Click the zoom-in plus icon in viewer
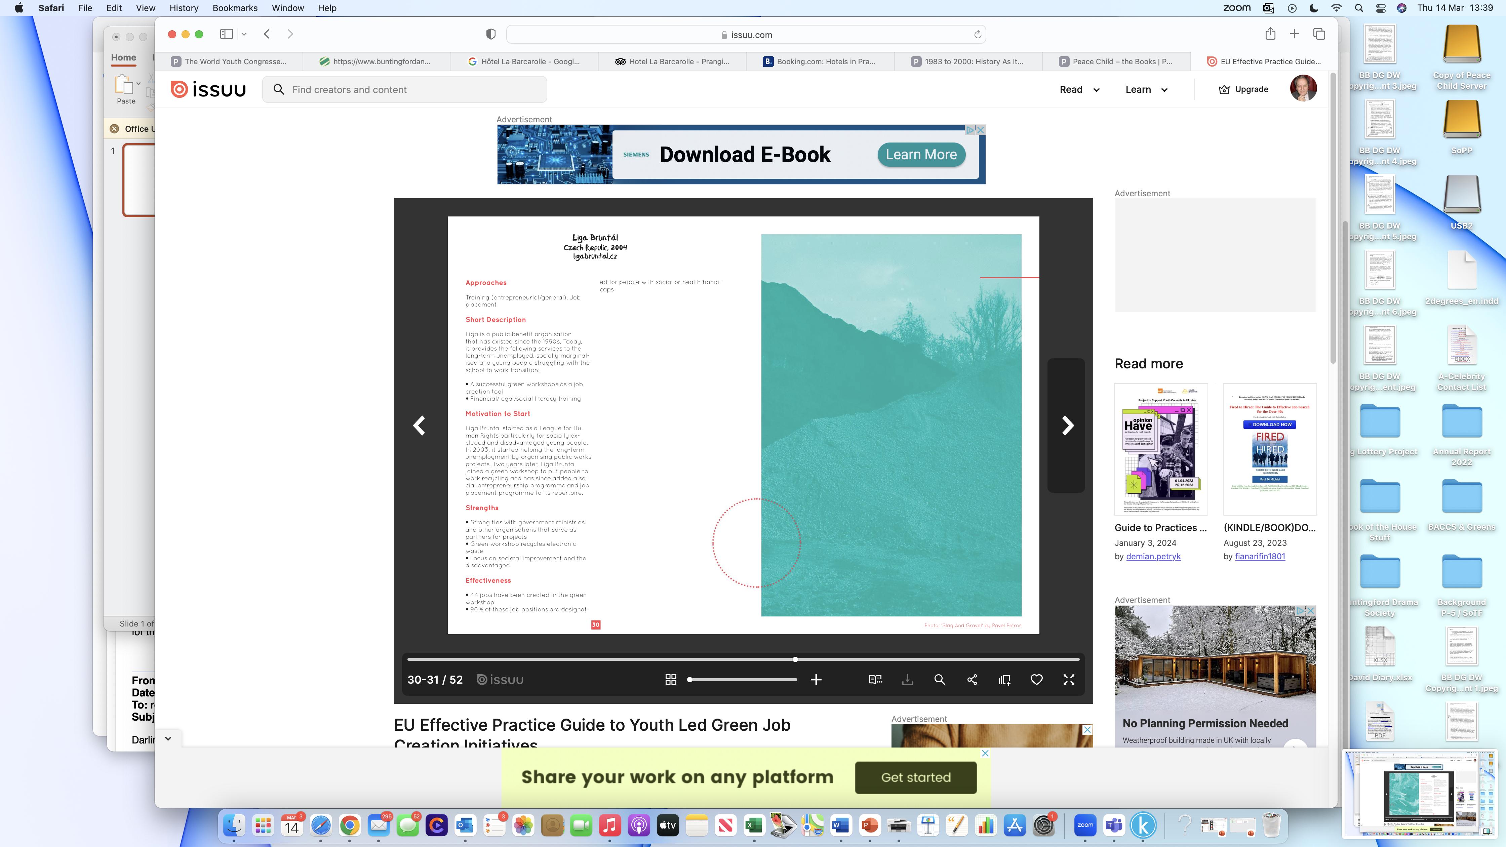1506x847 pixels. (816, 679)
